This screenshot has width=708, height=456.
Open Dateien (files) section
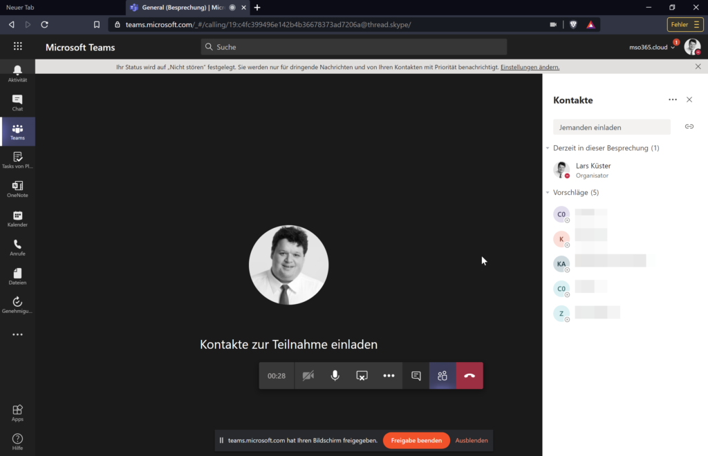tap(17, 276)
